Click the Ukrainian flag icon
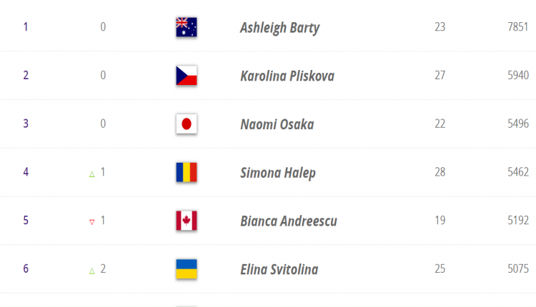 pos(187,269)
